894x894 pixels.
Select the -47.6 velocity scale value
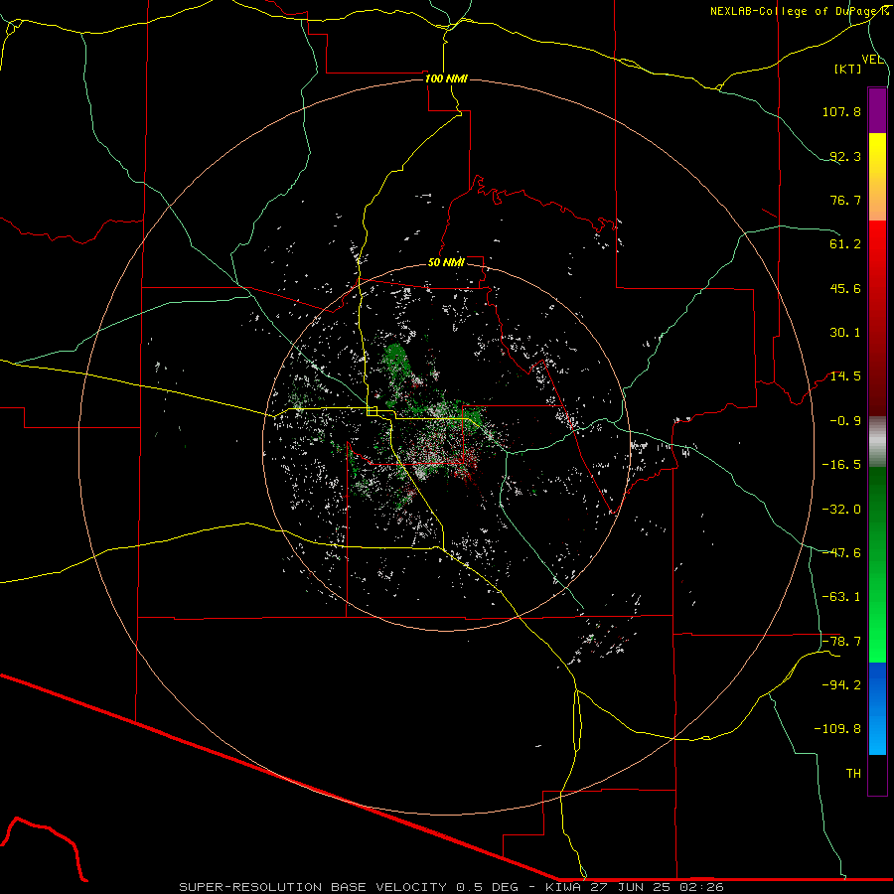click(841, 553)
